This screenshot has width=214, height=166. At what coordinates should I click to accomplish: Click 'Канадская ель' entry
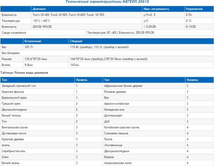(x=114, y=110)
